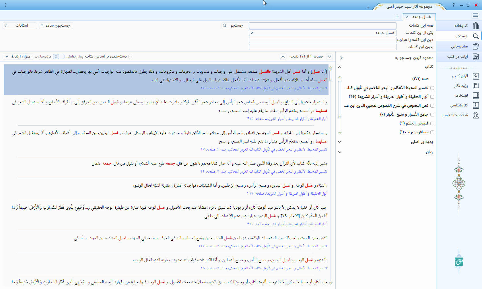Viewport: 482px width, 289px height.
Task: Click the book filter list scrollbar
Action: coord(340,99)
